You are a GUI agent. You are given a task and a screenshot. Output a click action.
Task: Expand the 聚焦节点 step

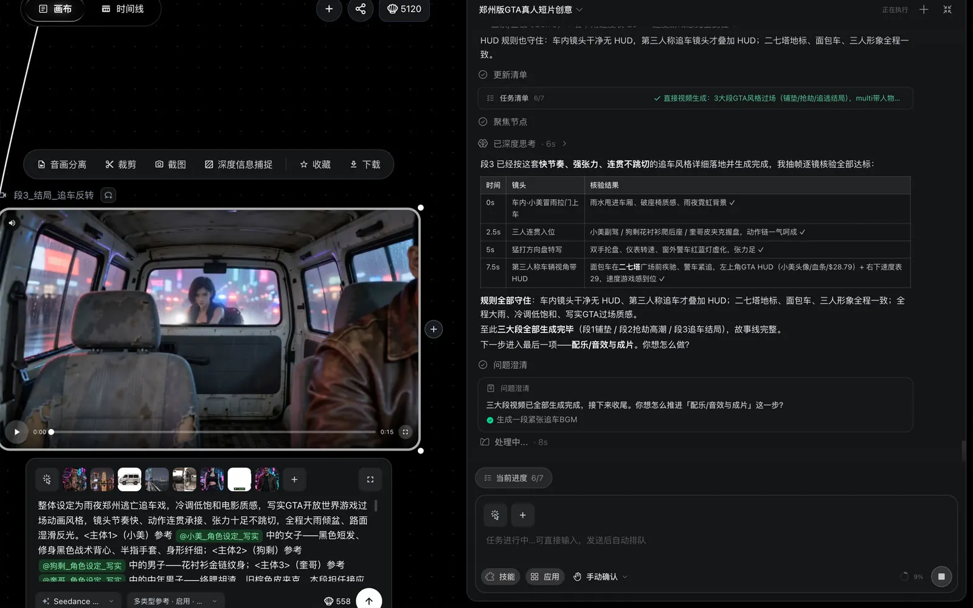[503, 122]
